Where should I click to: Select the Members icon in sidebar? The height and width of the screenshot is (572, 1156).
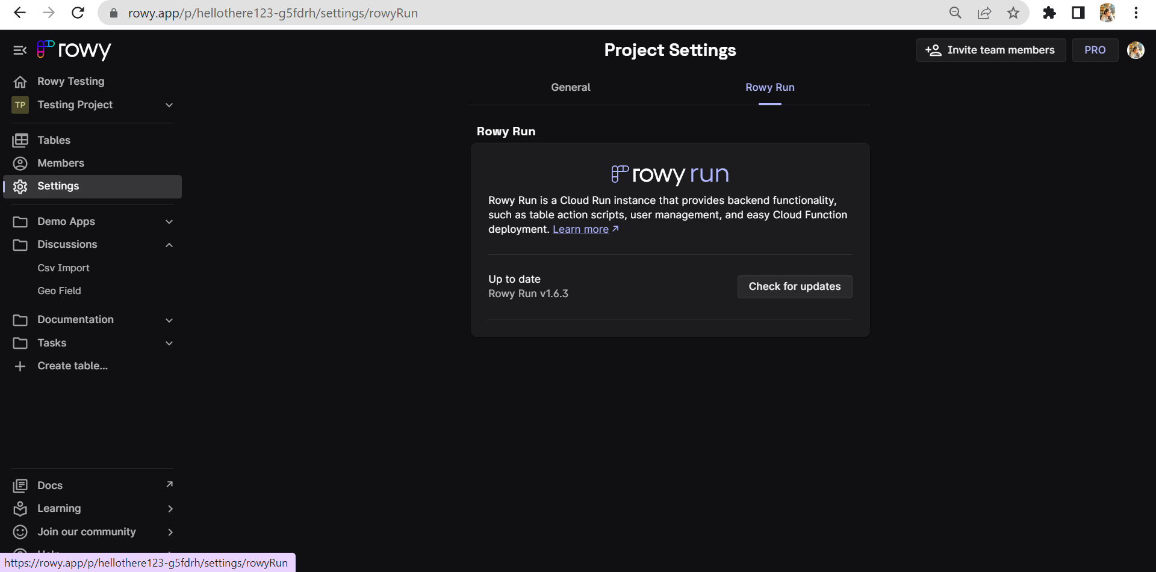(20, 162)
